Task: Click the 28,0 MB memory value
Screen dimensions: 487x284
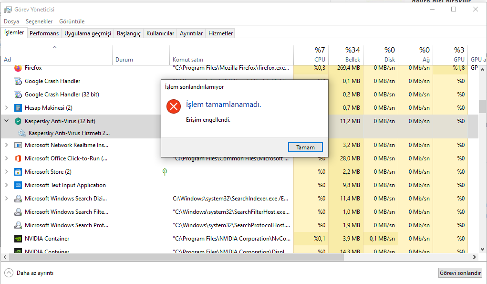Action: click(x=350, y=158)
